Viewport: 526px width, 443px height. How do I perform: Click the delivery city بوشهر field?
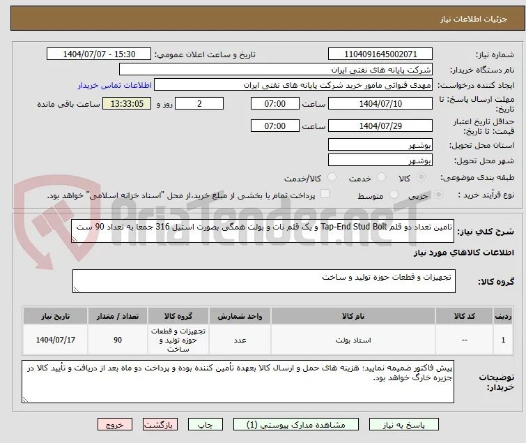point(380,160)
